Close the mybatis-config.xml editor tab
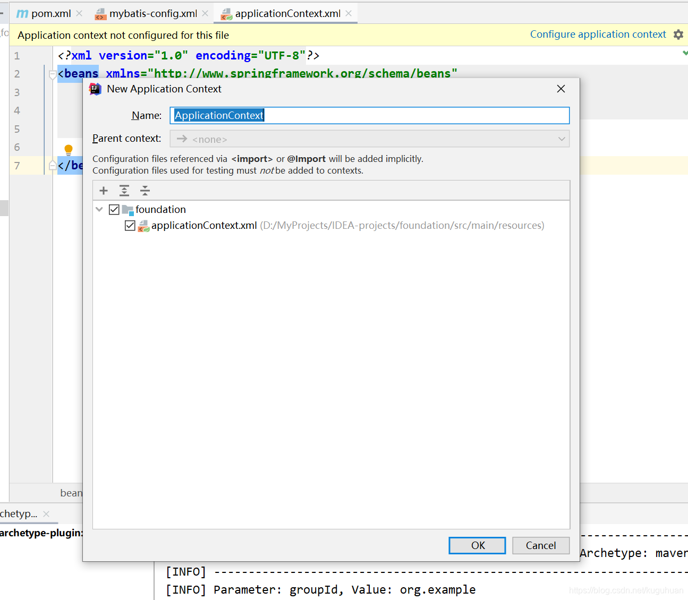The image size is (688, 600). pyautogui.click(x=205, y=13)
